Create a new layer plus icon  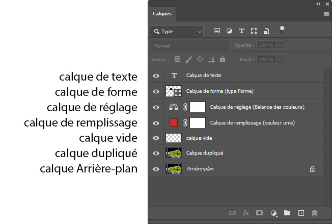[301, 213]
